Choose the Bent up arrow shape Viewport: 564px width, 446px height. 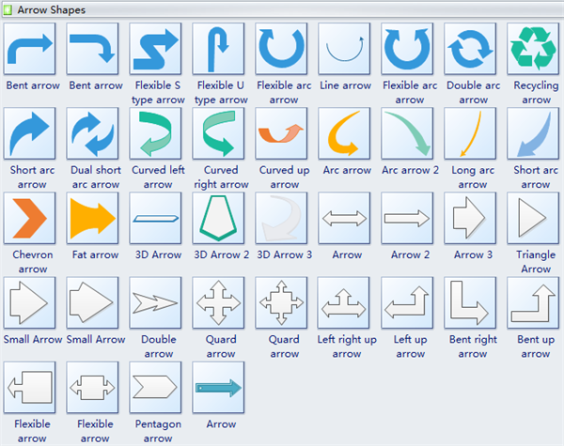pyautogui.click(x=533, y=303)
